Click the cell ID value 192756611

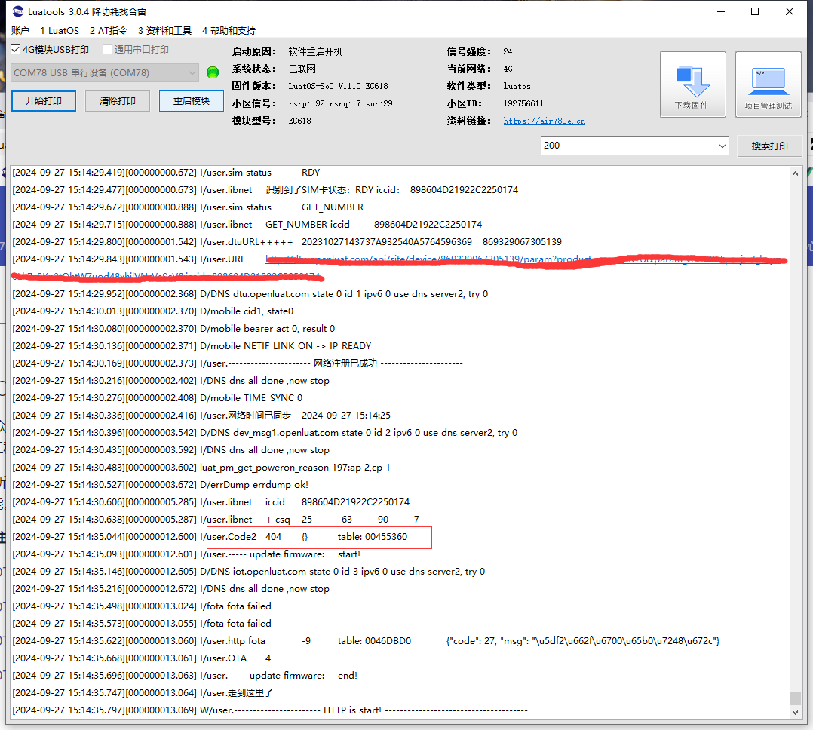point(523,103)
